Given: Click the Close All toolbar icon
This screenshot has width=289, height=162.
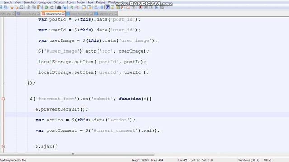Looking at the screenshot, I should click(17, 7).
